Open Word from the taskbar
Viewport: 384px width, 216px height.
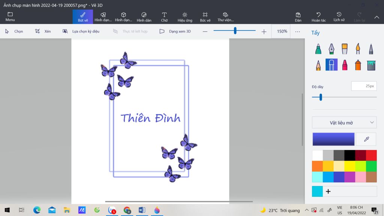142,210
